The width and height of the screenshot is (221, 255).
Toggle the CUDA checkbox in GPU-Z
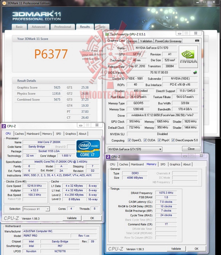point(145,140)
